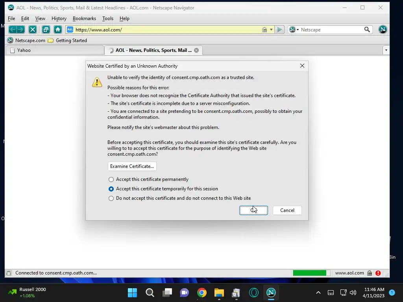Image resolution: width=403 pixels, height=302 pixels.
Task: Click the status bar padlock icon
Action: [369, 273]
